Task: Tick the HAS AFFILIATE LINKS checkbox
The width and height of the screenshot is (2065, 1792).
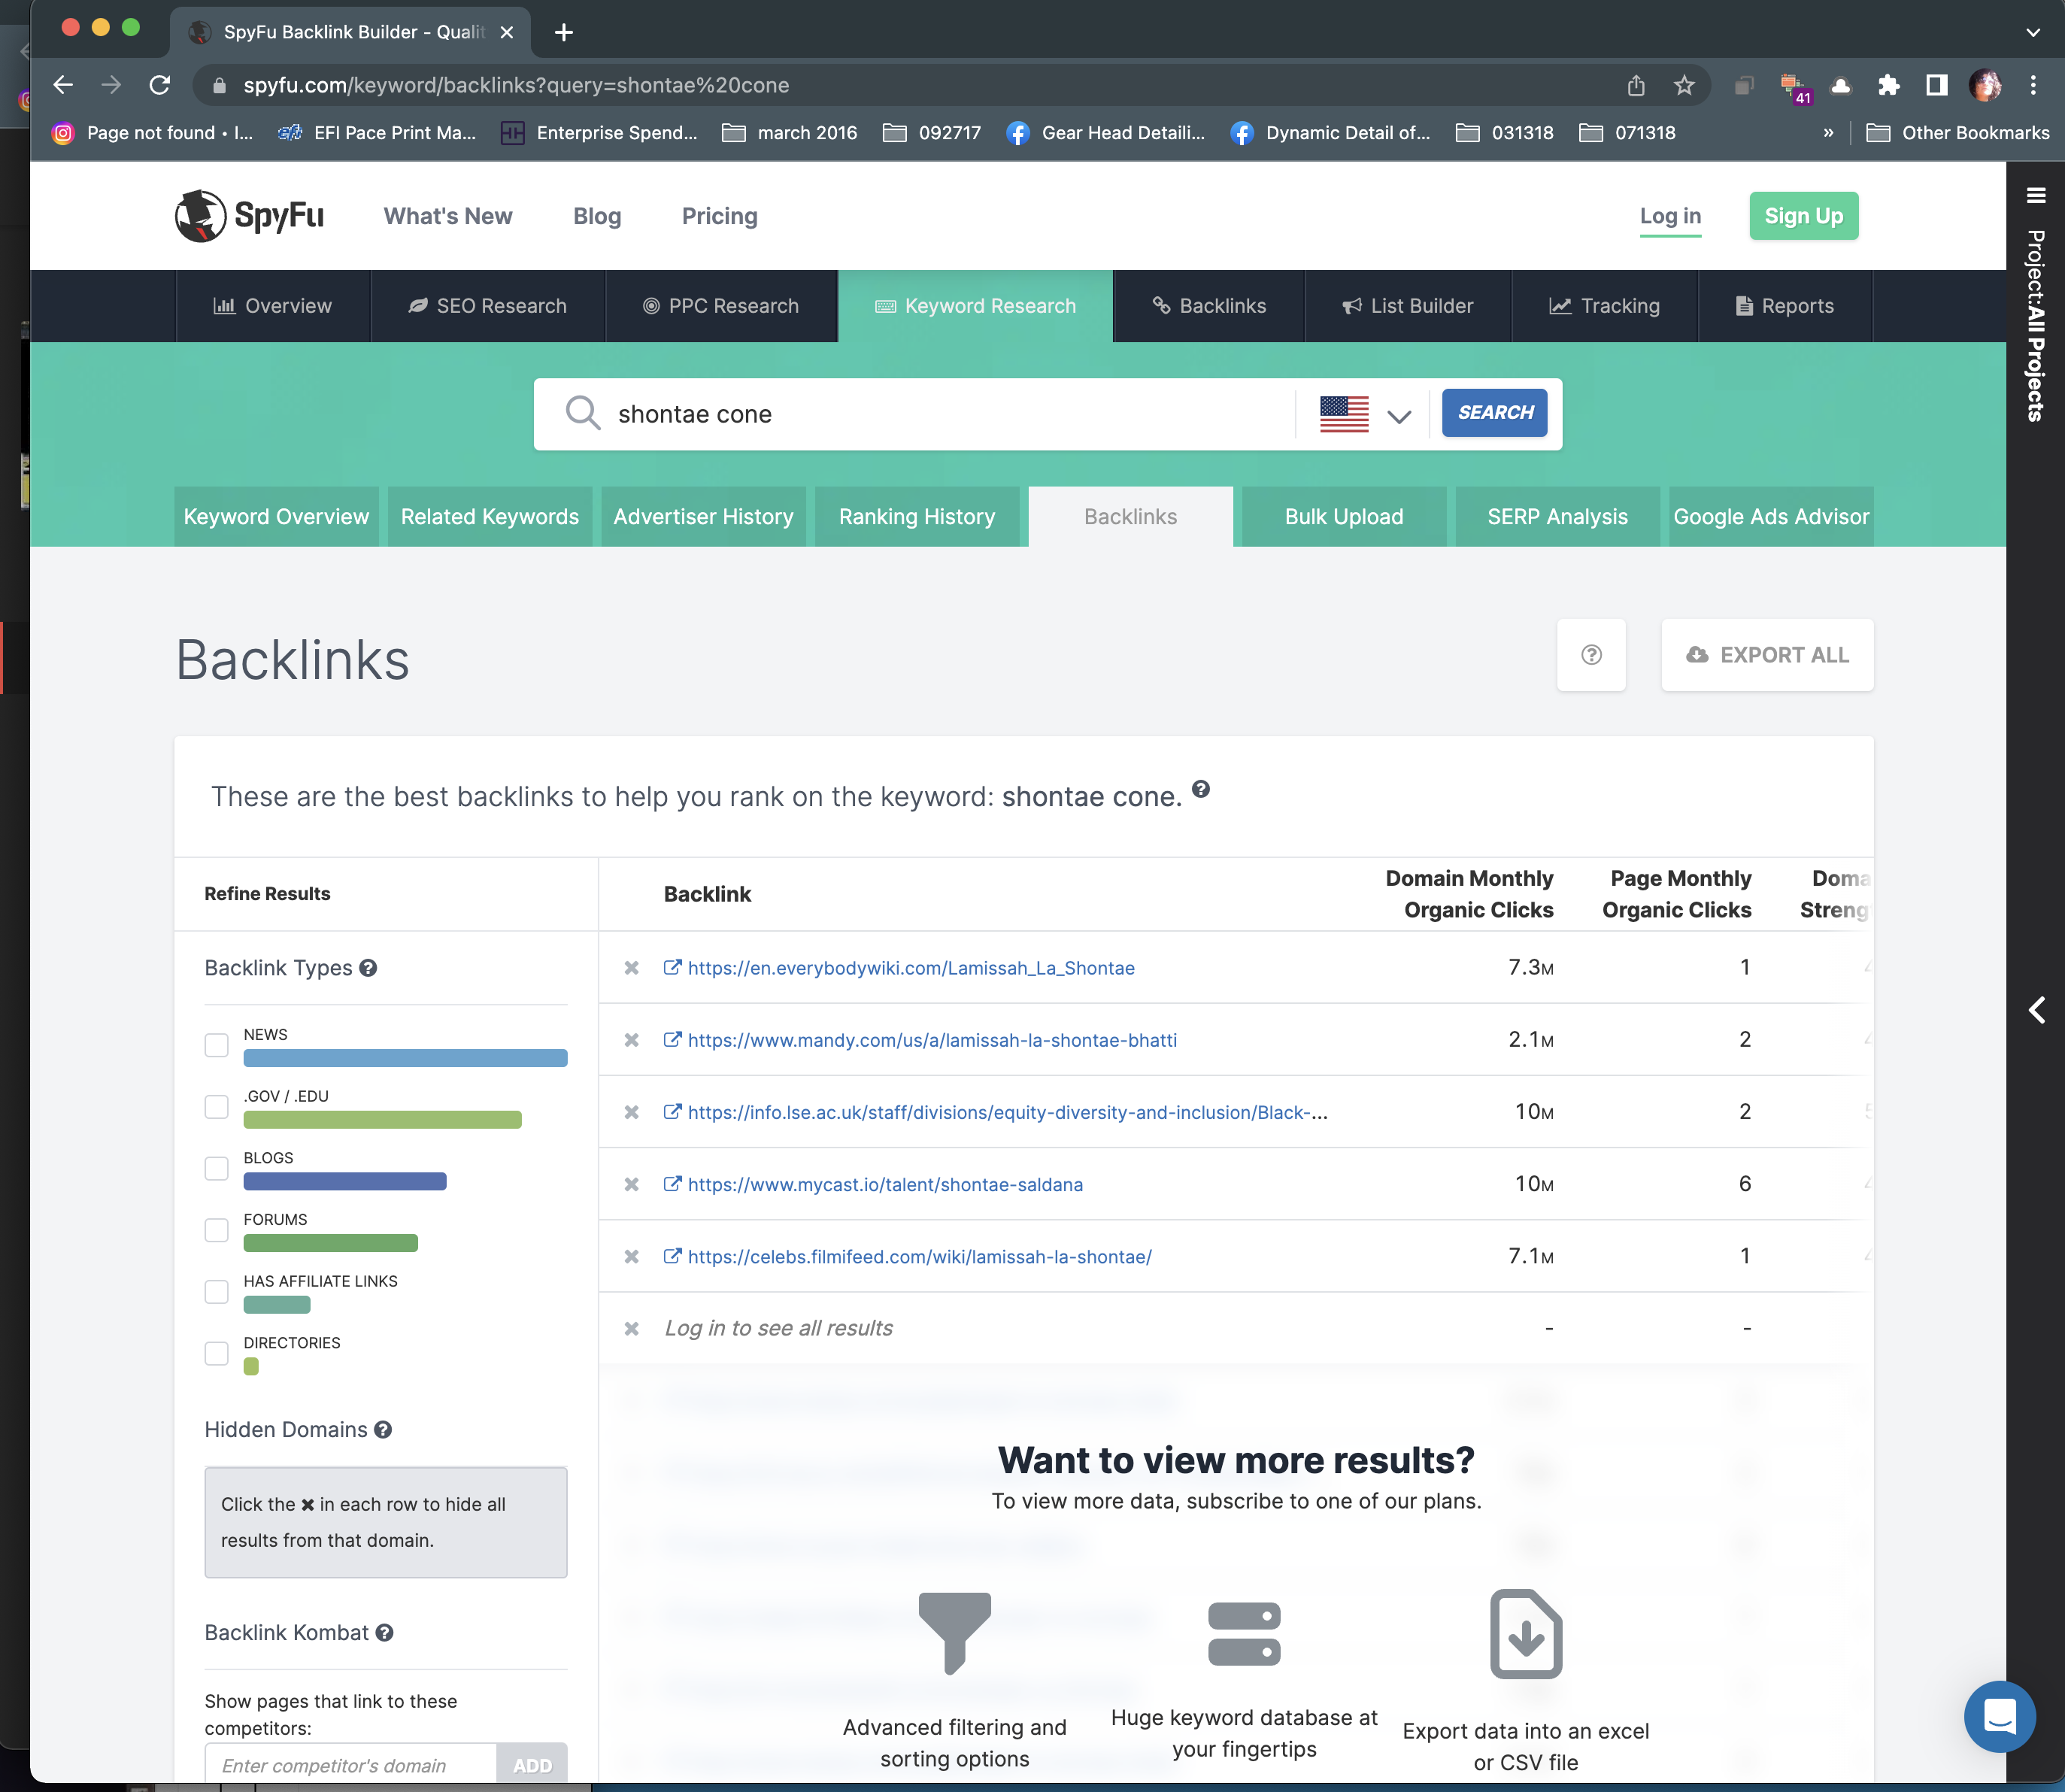Action: [216, 1293]
